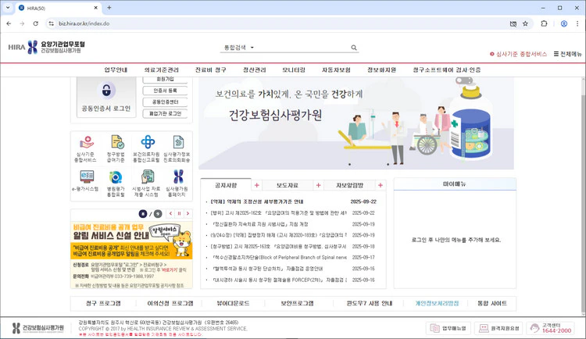Click plus icon next to 보도자료 tab
This screenshot has height=339, width=586.
pos(319,185)
